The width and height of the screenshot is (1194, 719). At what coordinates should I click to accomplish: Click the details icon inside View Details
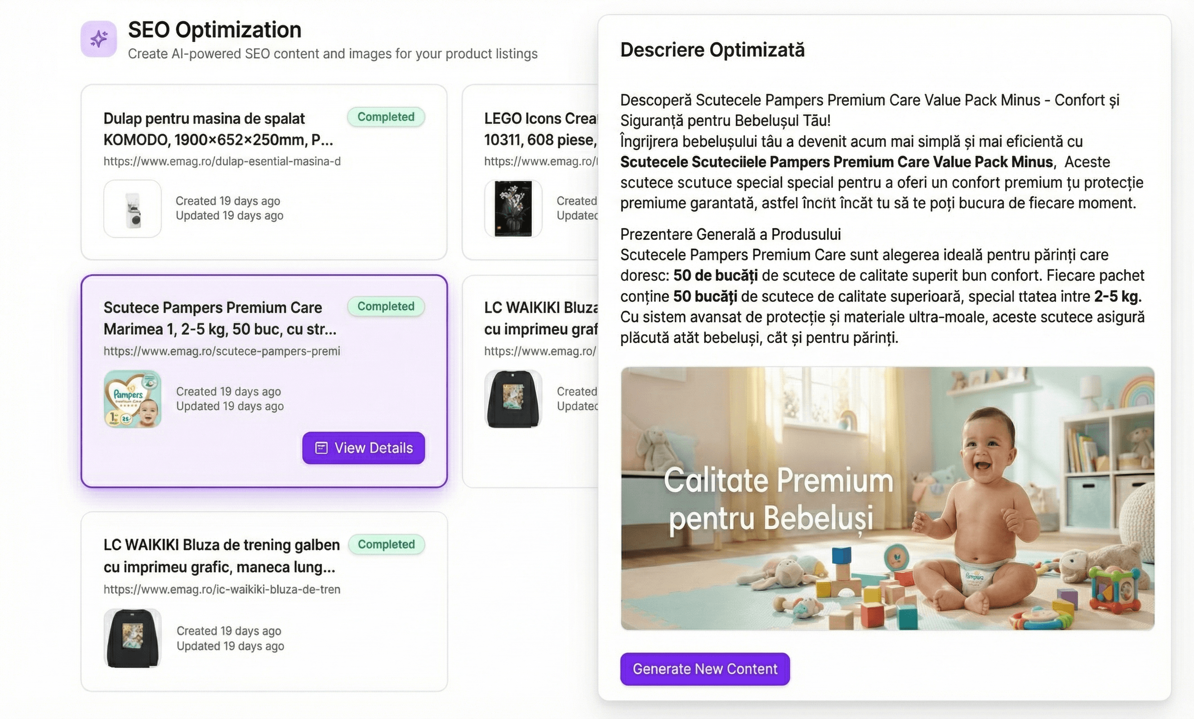pyautogui.click(x=321, y=448)
